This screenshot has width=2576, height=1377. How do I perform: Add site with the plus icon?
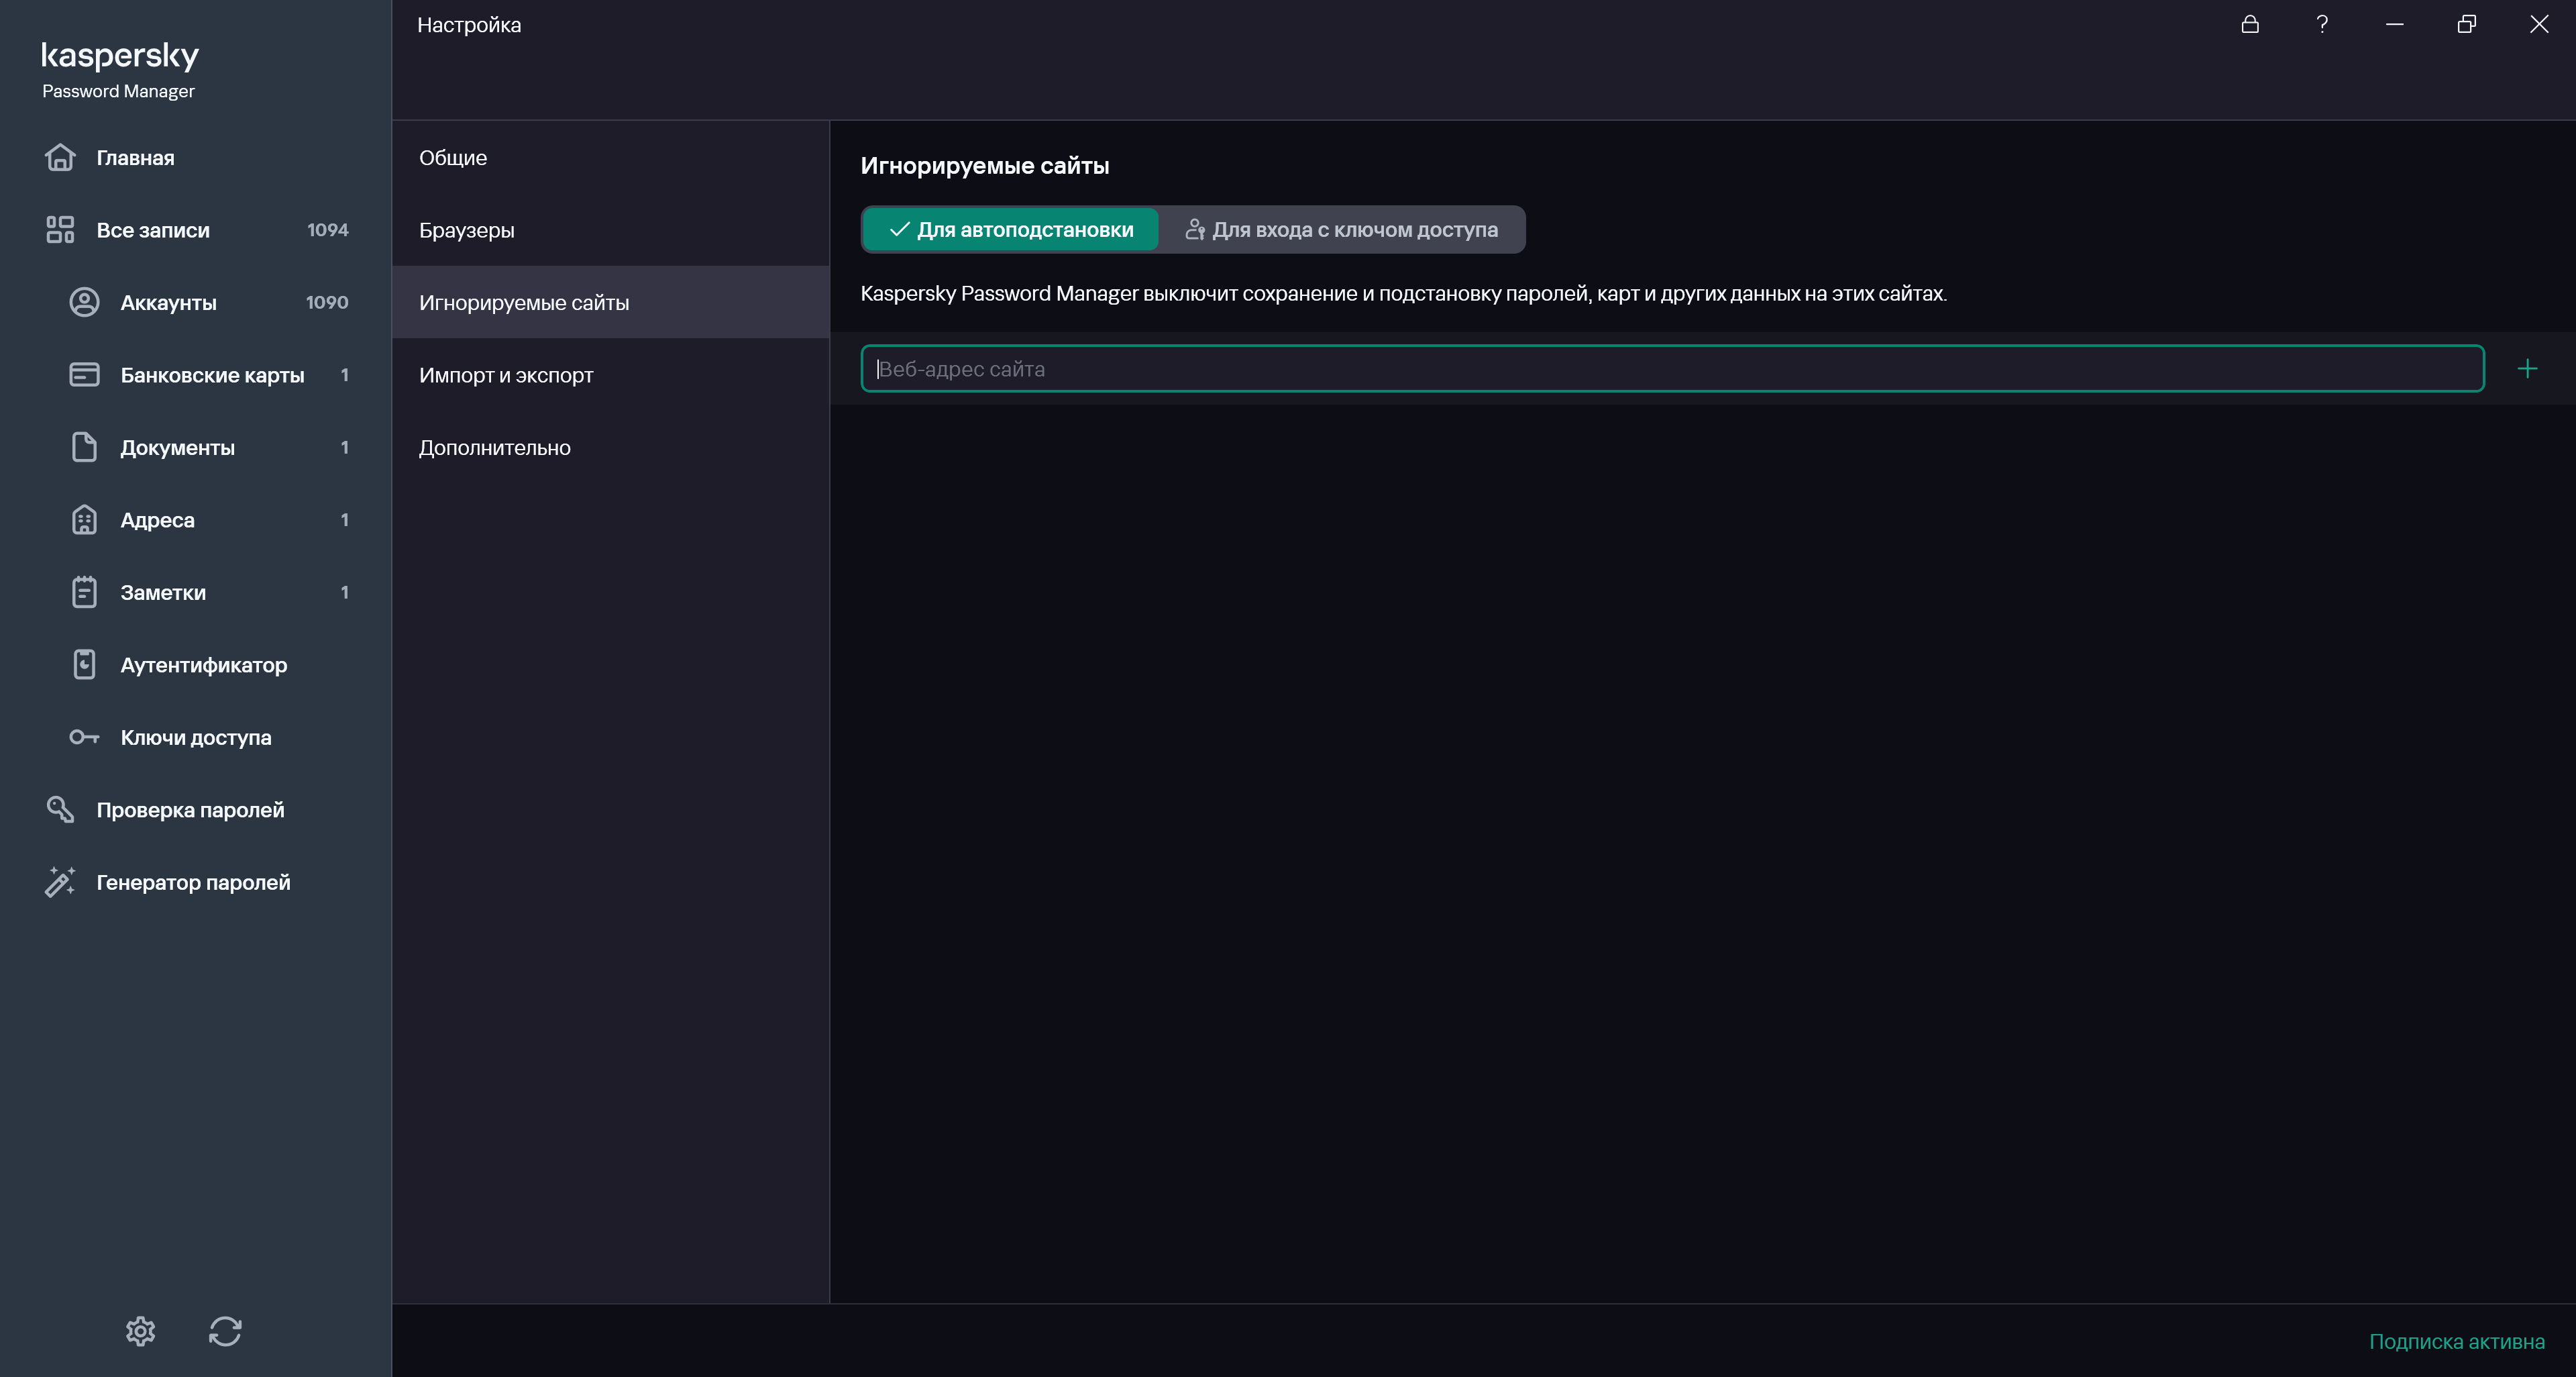(x=2527, y=369)
